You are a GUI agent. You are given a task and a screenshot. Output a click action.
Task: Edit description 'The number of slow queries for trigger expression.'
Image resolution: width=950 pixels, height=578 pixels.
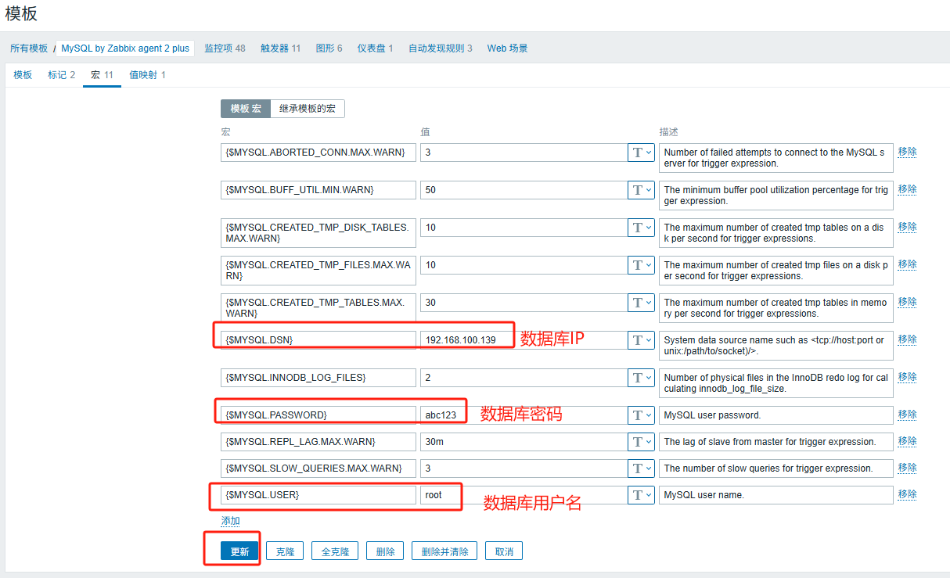[776, 469]
